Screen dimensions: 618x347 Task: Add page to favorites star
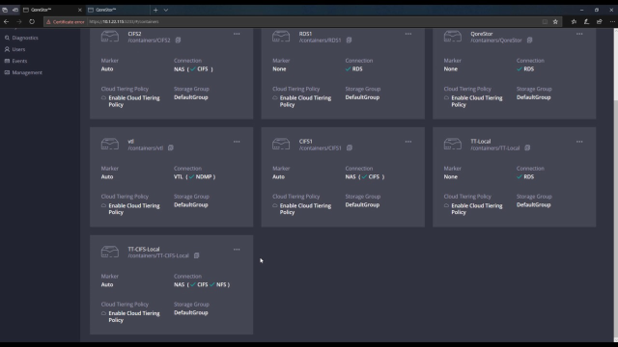tap(555, 21)
